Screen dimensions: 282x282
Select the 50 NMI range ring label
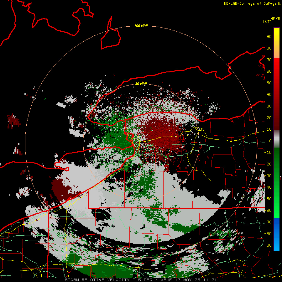point(141,84)
